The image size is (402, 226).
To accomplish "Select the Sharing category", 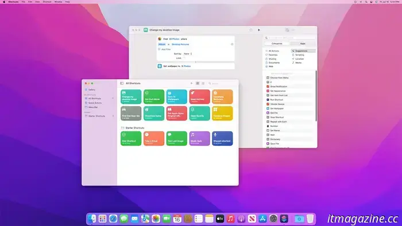I will [270, 59].
